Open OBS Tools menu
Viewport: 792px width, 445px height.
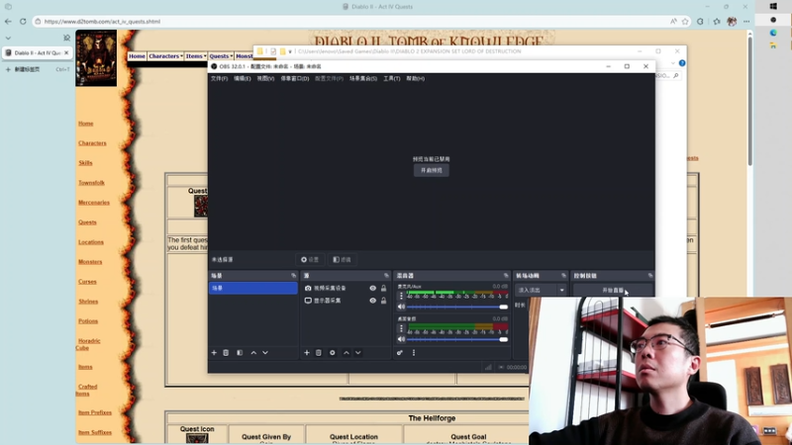(x=391, y=79)
